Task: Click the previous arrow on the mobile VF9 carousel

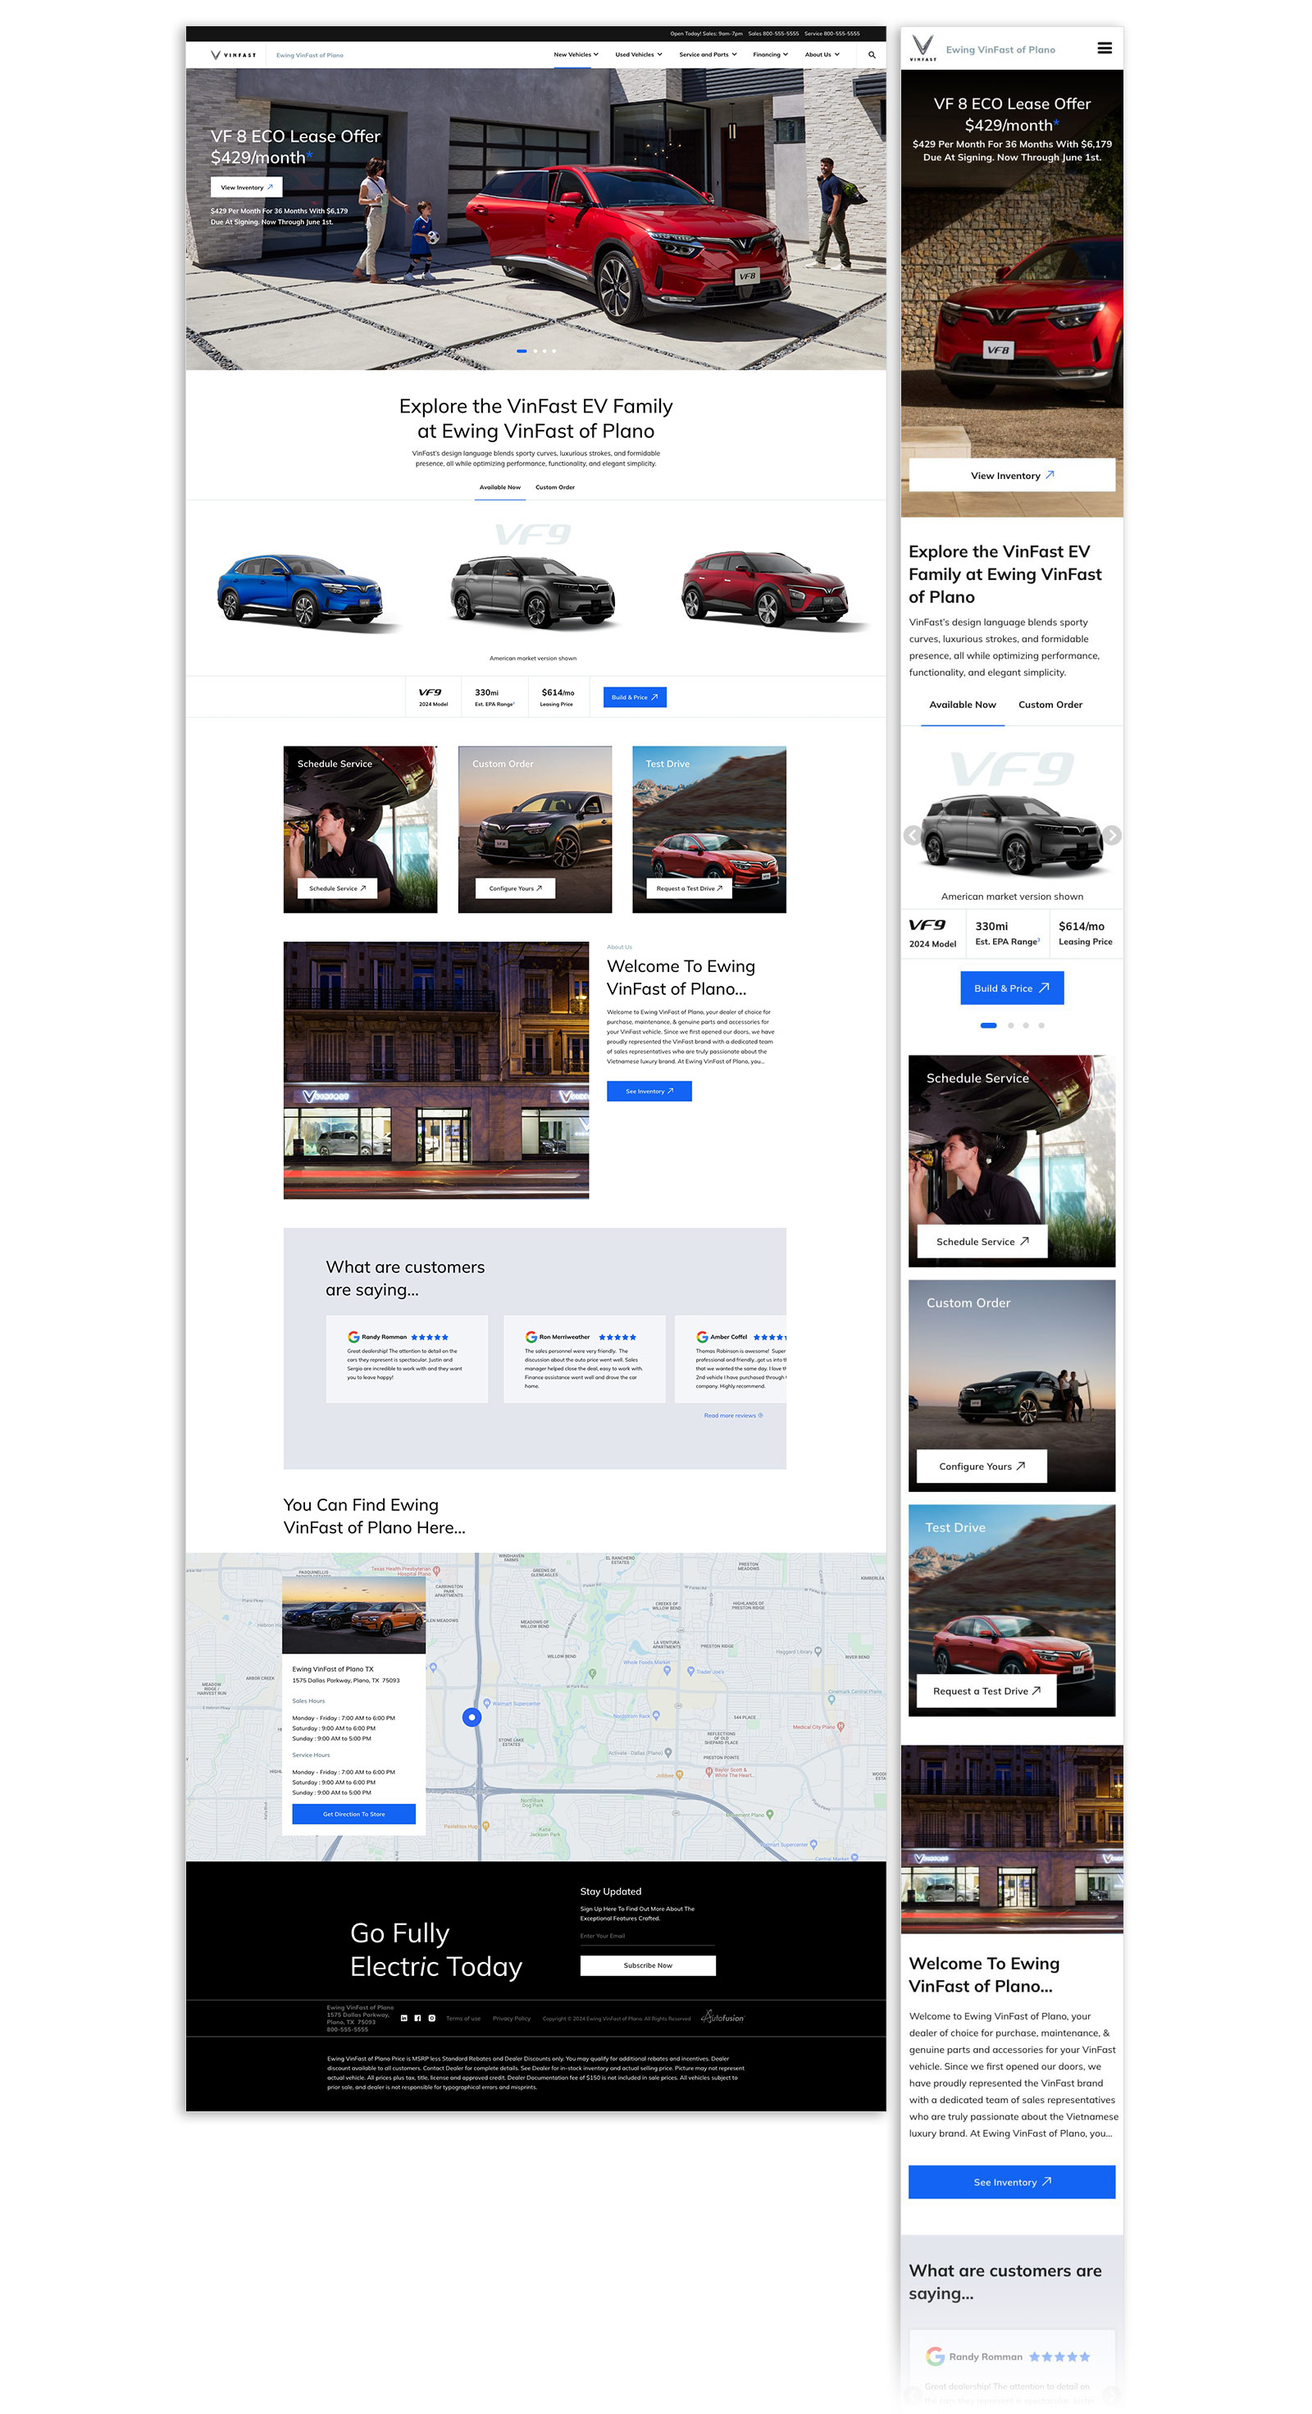Action: [912, 834]
